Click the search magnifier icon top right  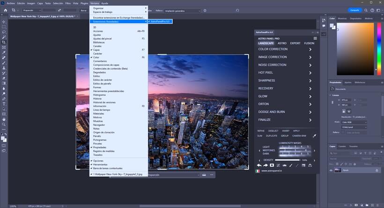pyautogui.click(x=366, y=10)
